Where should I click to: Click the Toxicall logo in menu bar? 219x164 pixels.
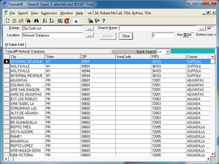click(6, 13)
